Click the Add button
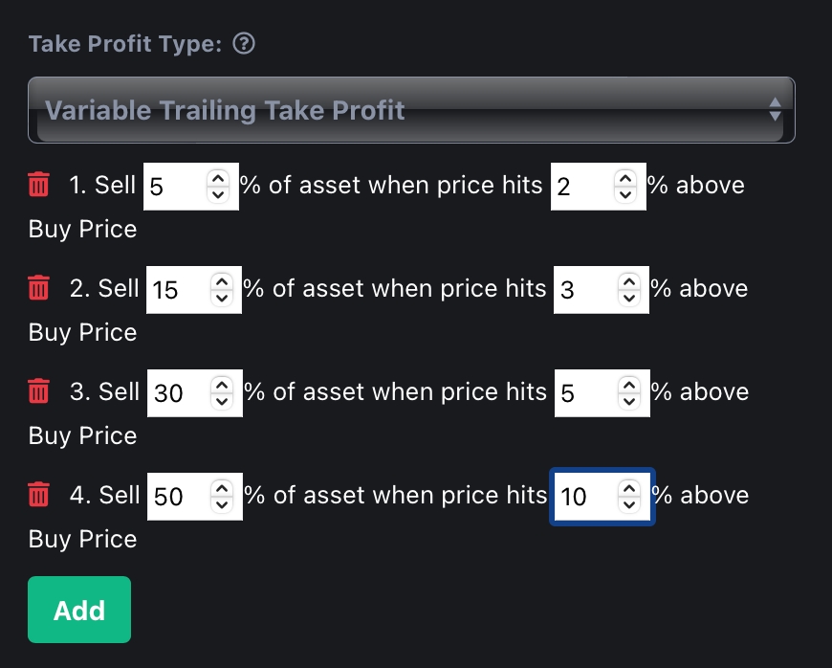 tap(79, 610)
